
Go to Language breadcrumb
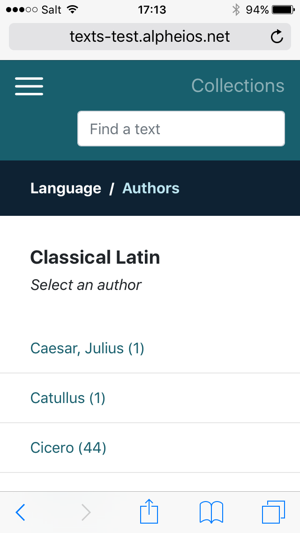66,188
